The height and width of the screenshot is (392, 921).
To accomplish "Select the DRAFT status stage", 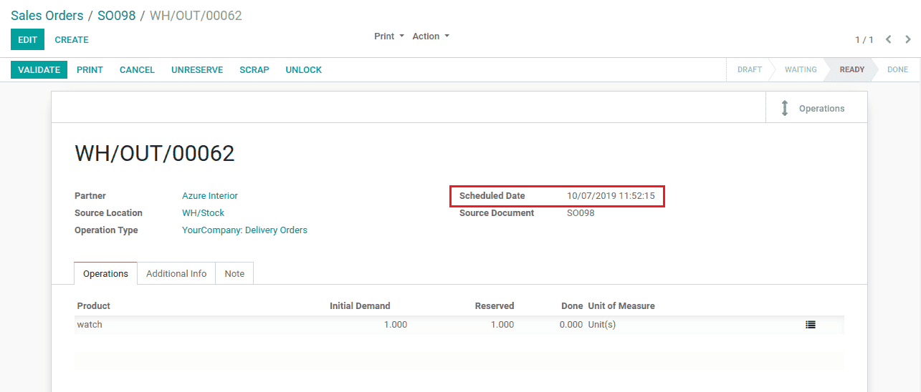I will tap(750, 70).
